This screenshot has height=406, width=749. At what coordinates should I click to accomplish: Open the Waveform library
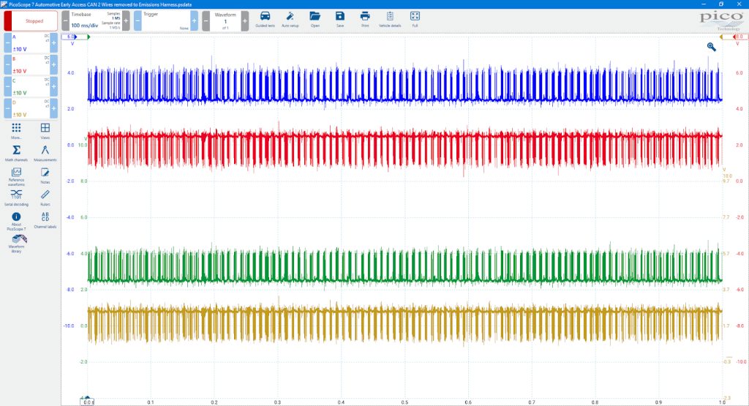tap(16, 244)
